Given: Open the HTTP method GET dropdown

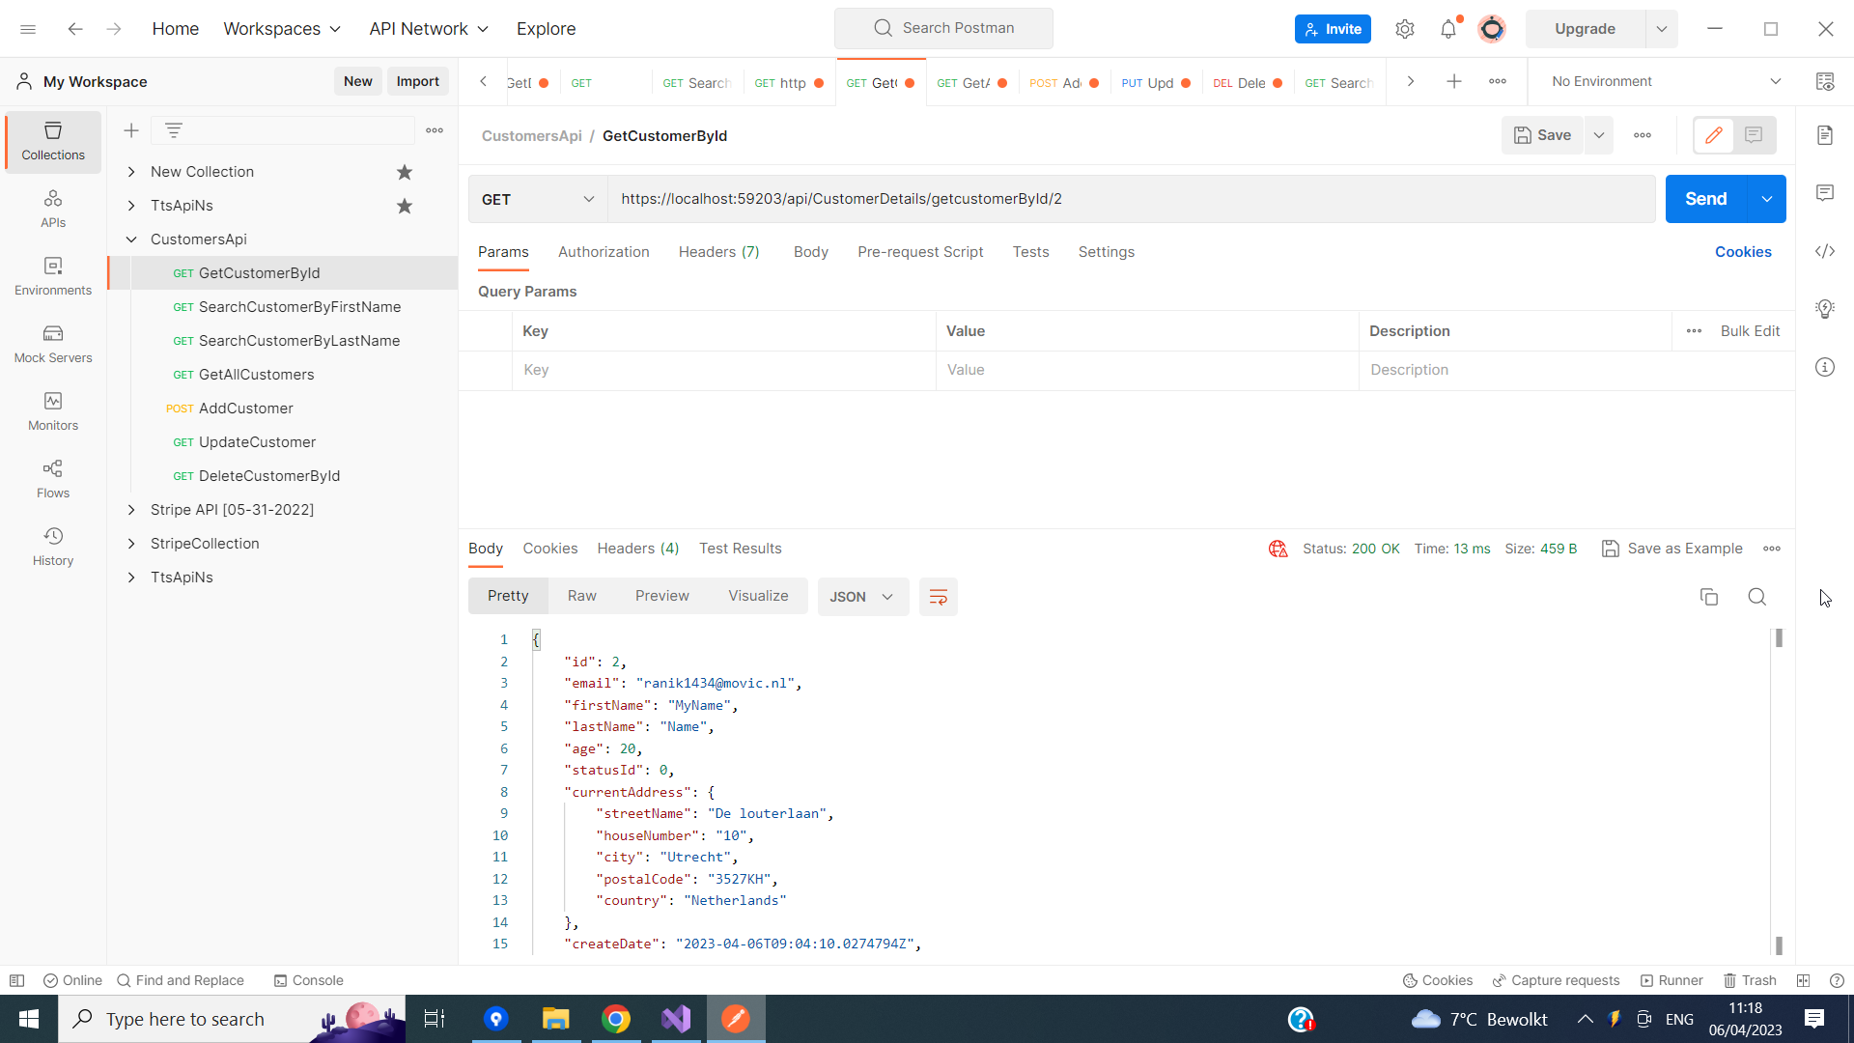Looking at the screenshot, I should point(538,199).
